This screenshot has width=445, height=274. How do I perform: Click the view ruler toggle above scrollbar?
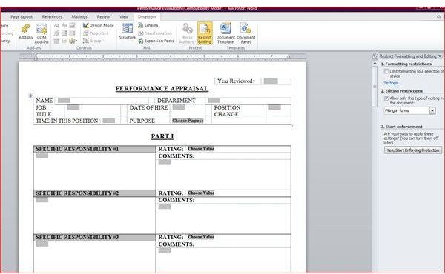tap(375, 56)
